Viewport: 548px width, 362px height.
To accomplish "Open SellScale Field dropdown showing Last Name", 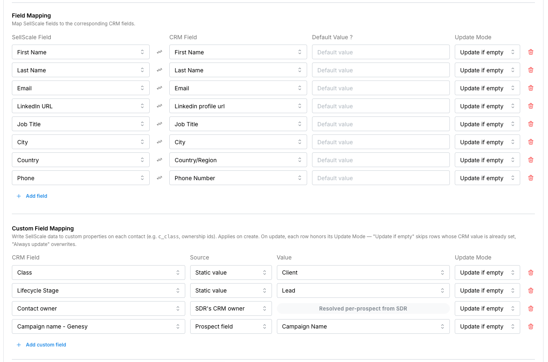I will [81, 70].
